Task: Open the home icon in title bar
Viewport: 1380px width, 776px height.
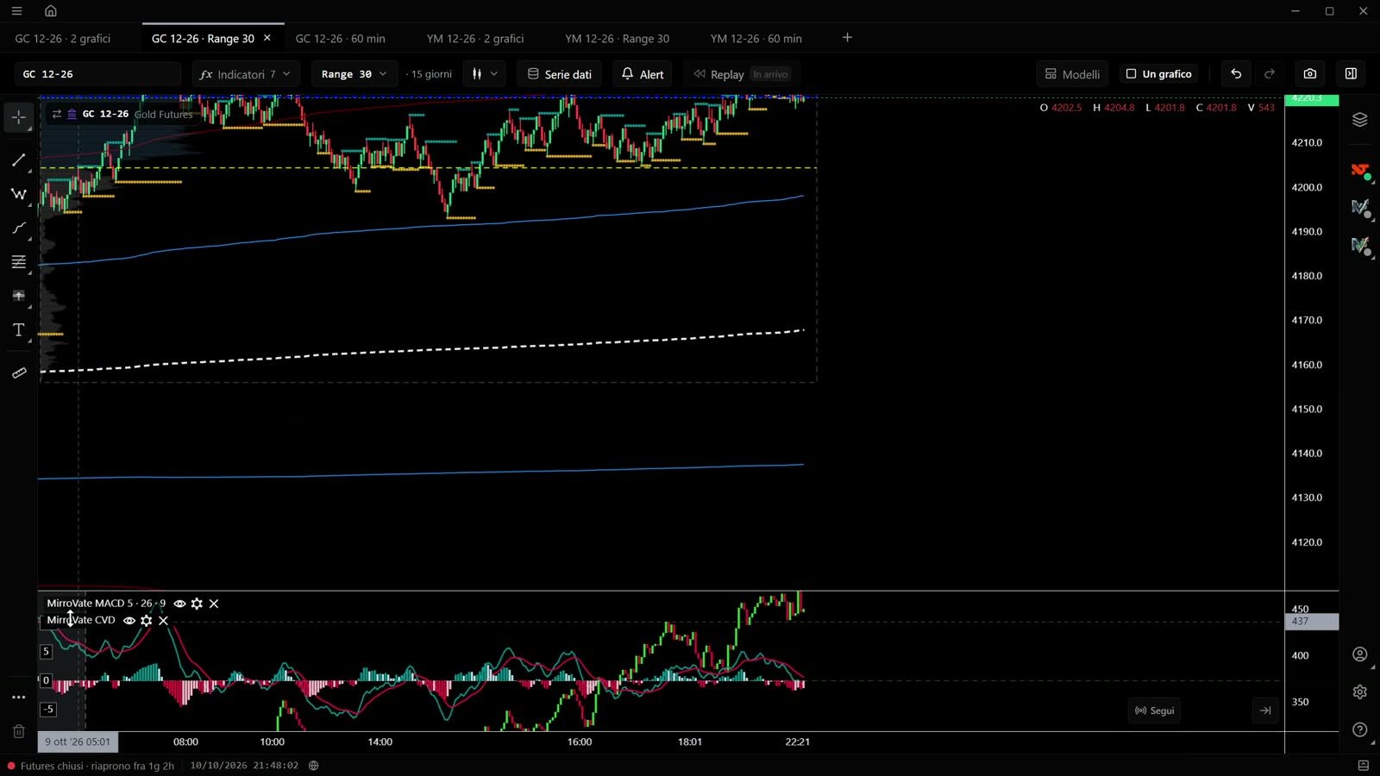Action: click(51, 11)
